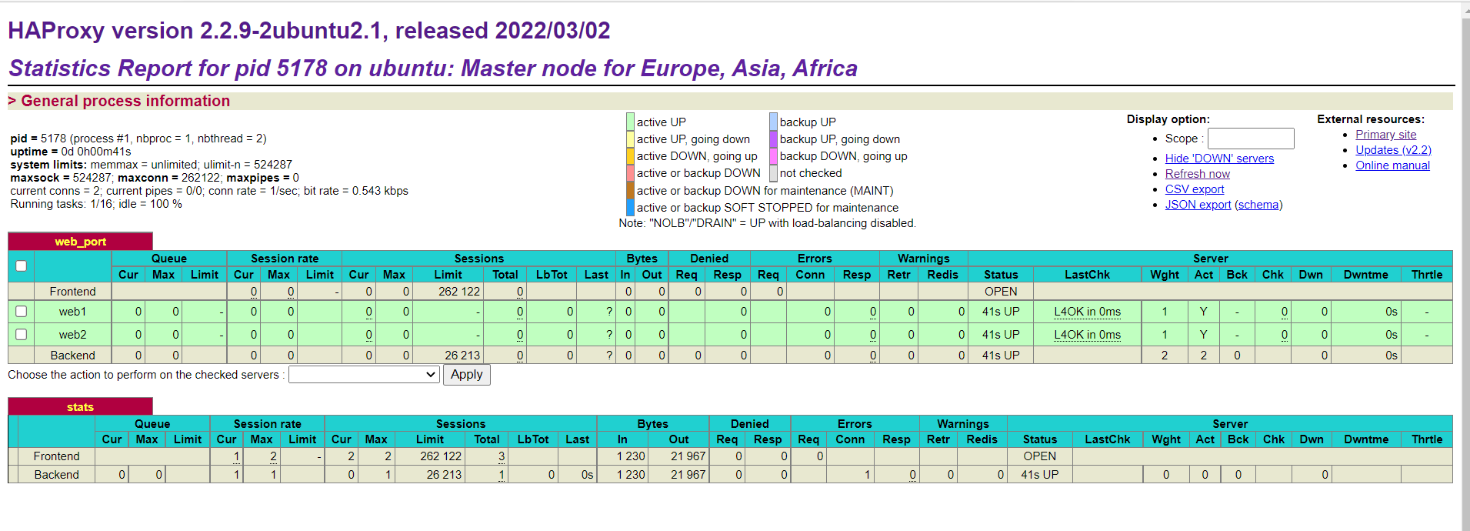Click the Frontend row label in stats table
Viewport: 1470px width, 531px height.
pyautogui.click(x=56, y=456)
